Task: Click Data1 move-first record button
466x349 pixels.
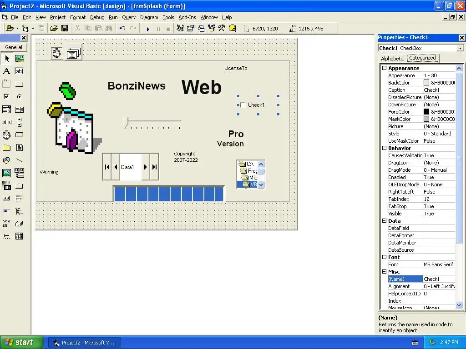Action: (x=107, y=167)
